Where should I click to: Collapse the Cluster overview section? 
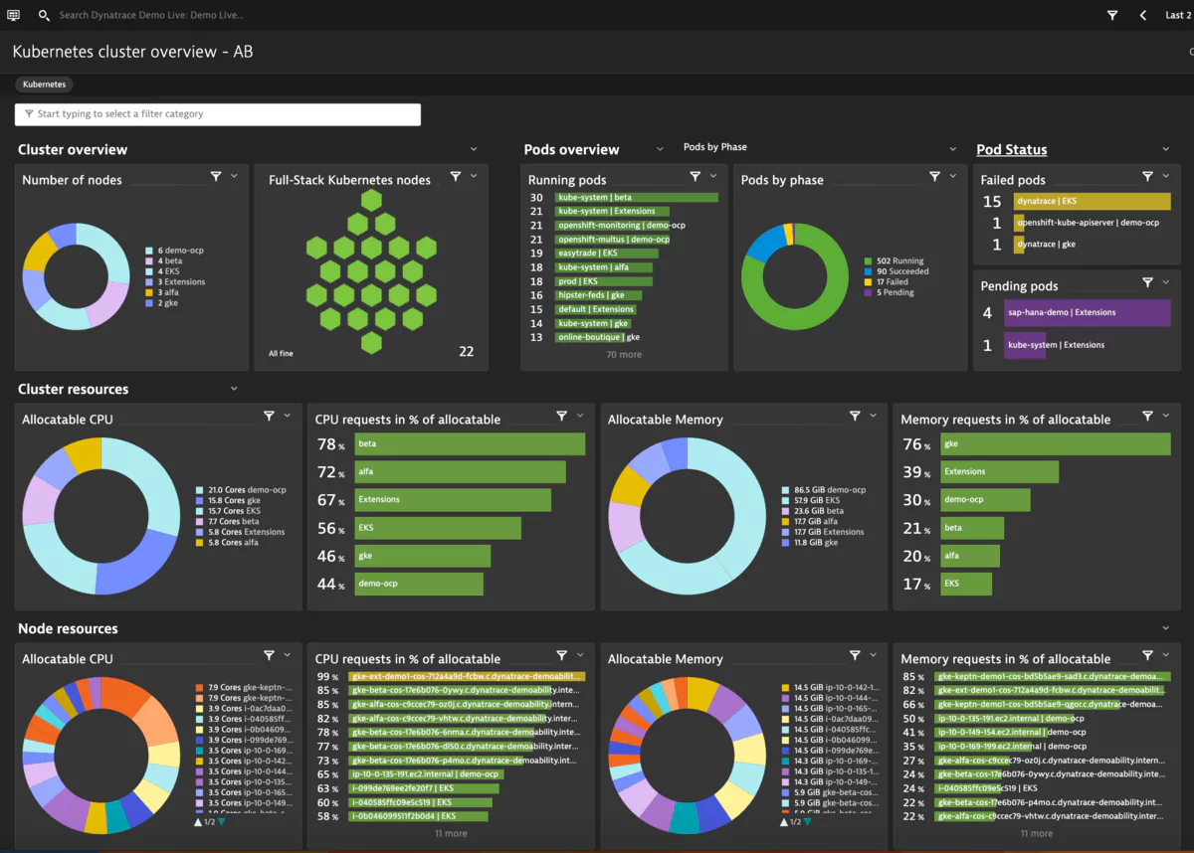pyautogui.click(x=474, y=148)
